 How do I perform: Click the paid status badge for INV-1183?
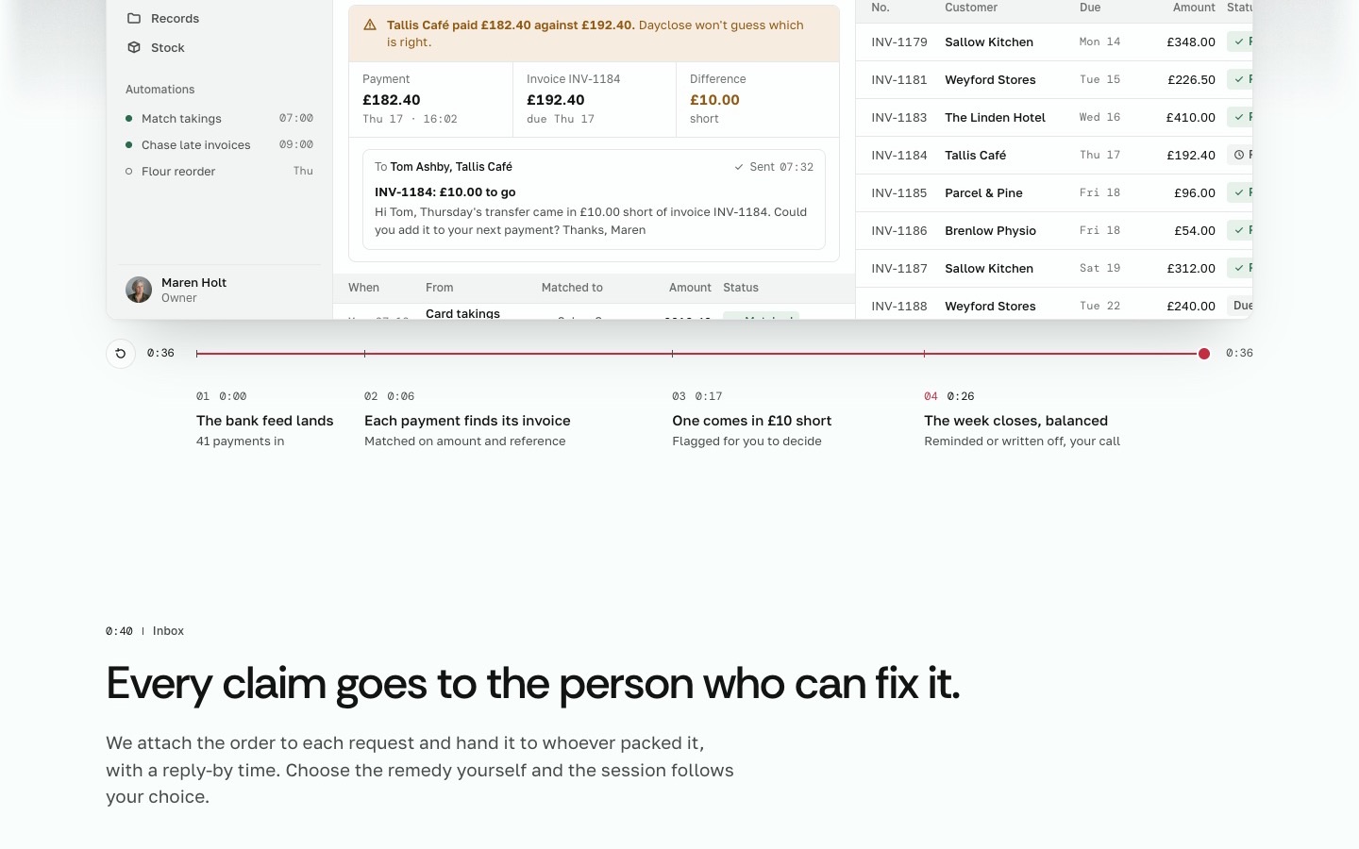coord(1240,117)
